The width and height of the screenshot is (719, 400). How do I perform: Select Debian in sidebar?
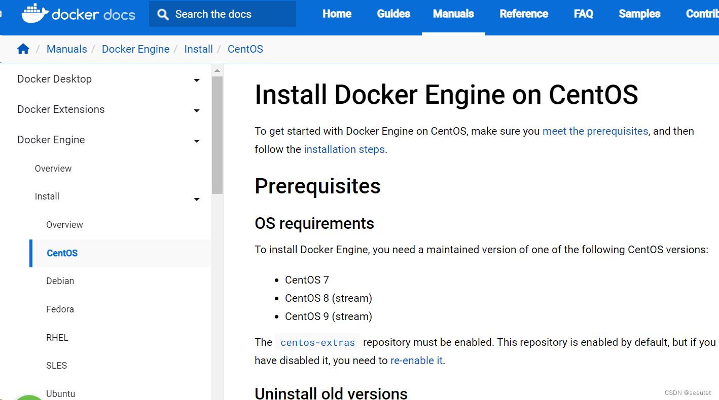pyautogui.click(x=60, y=281)
